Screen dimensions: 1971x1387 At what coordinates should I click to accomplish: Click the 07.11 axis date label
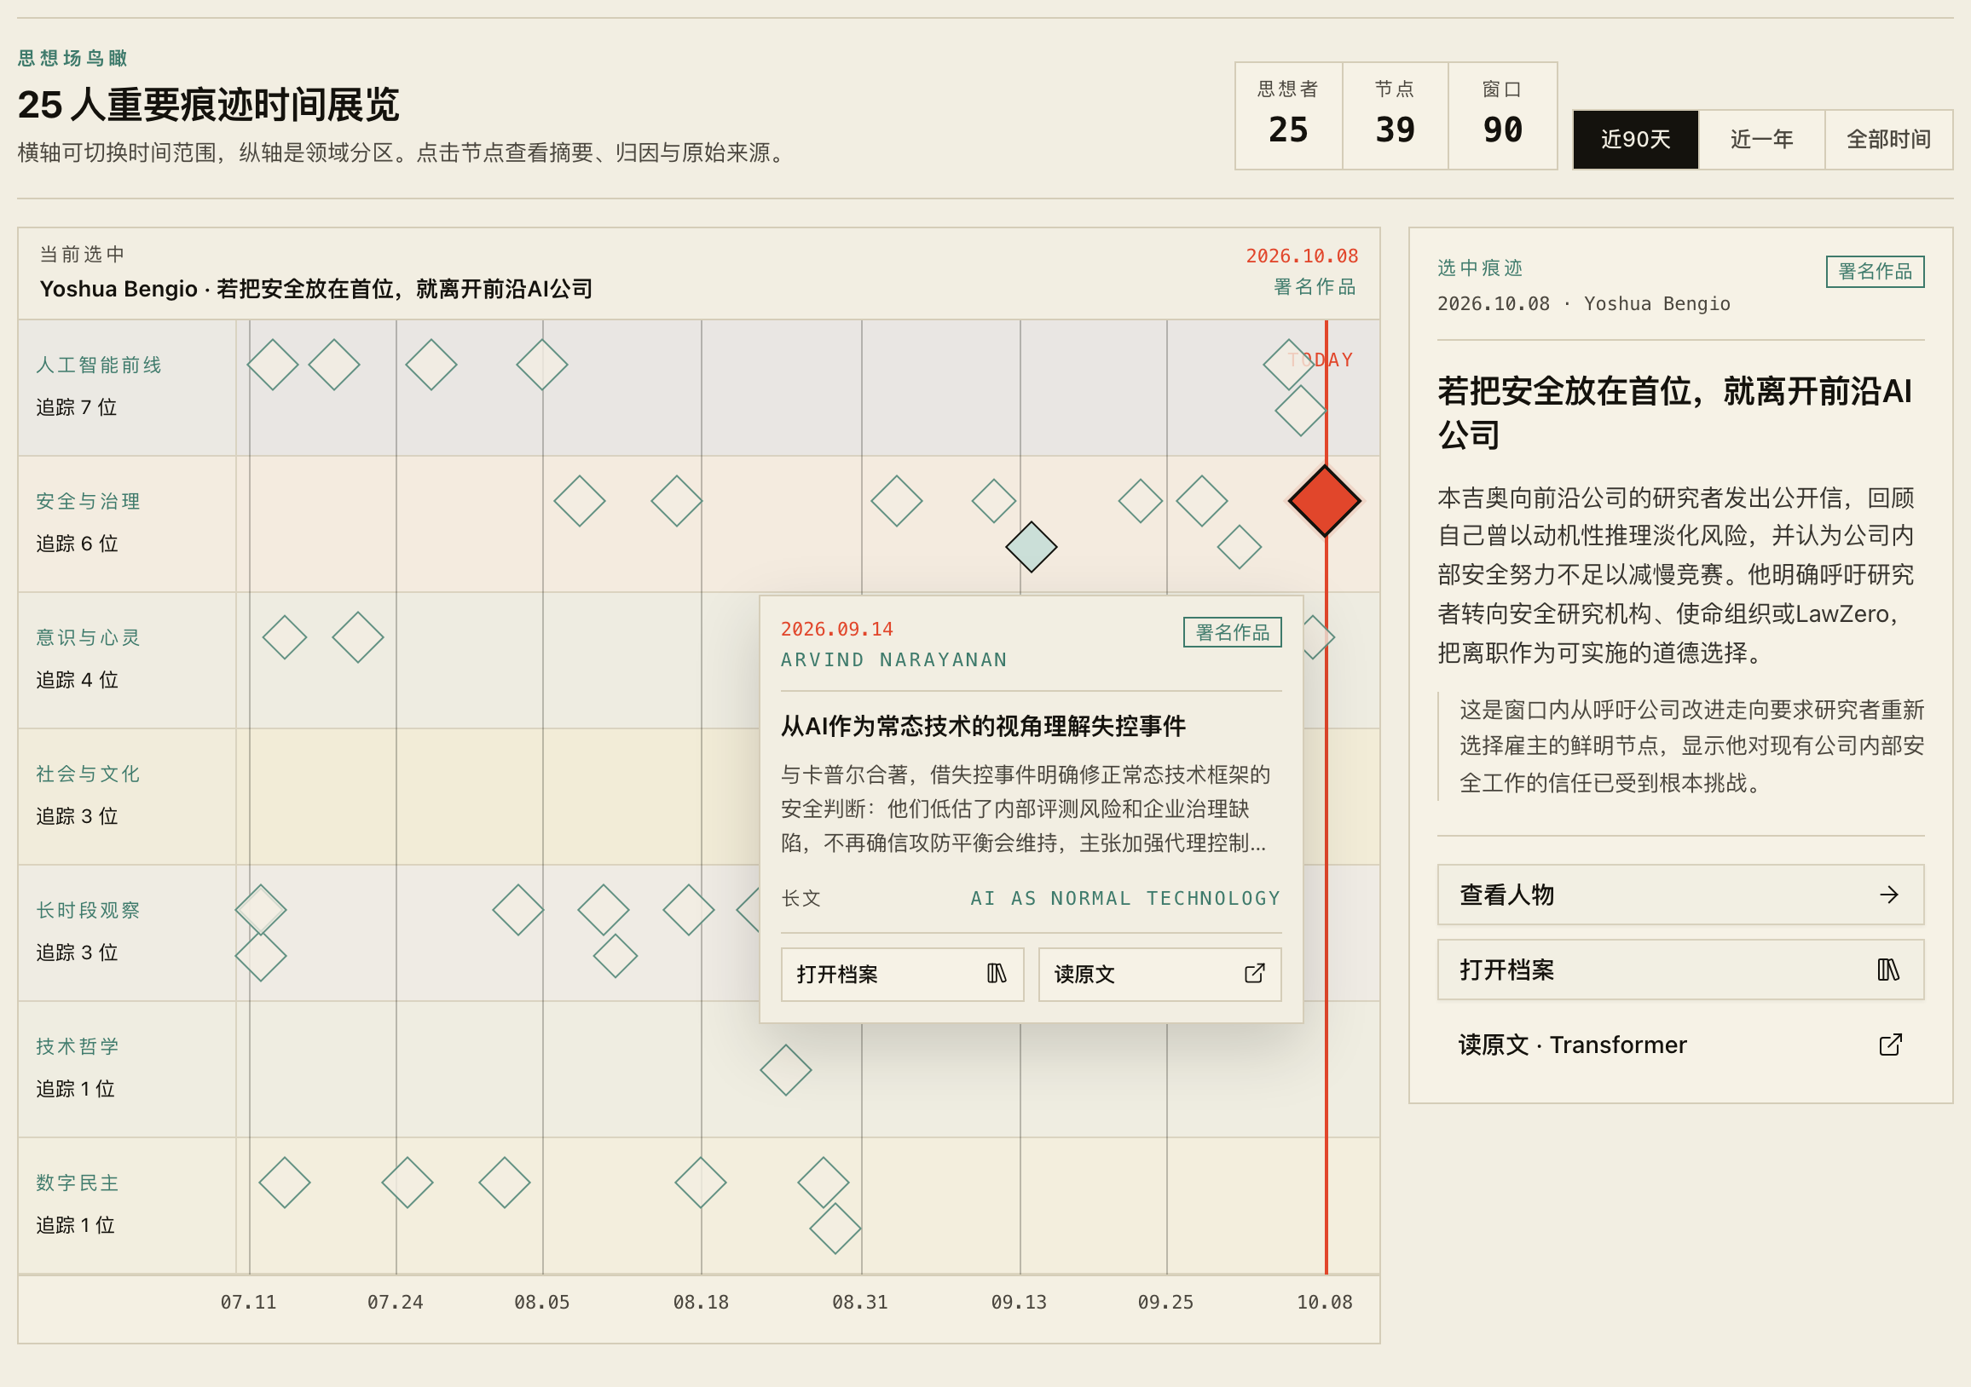pyautogui.click(x=249, y=1302)
